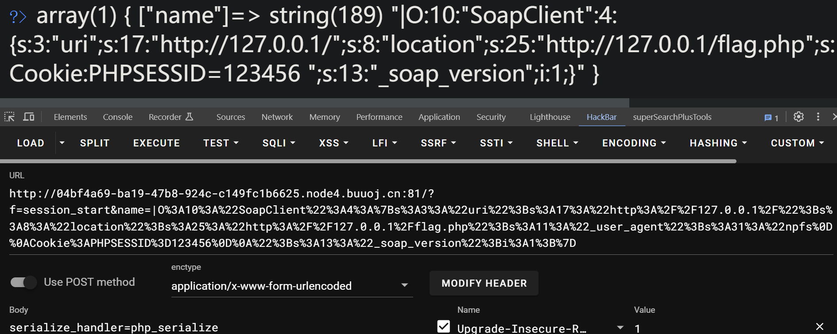Open the XSS dropdown menu

tap(334, 143)
